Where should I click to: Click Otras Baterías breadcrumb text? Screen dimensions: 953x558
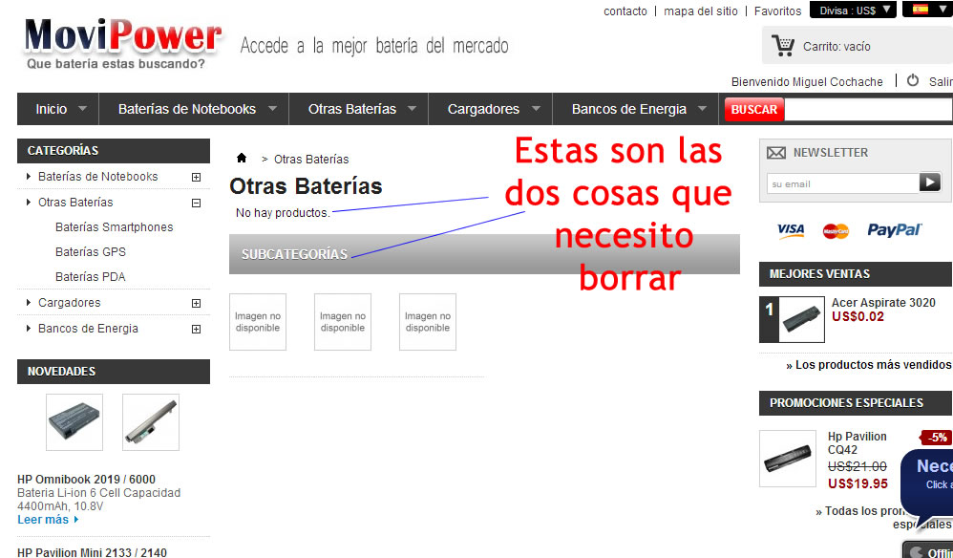(311, 160)
